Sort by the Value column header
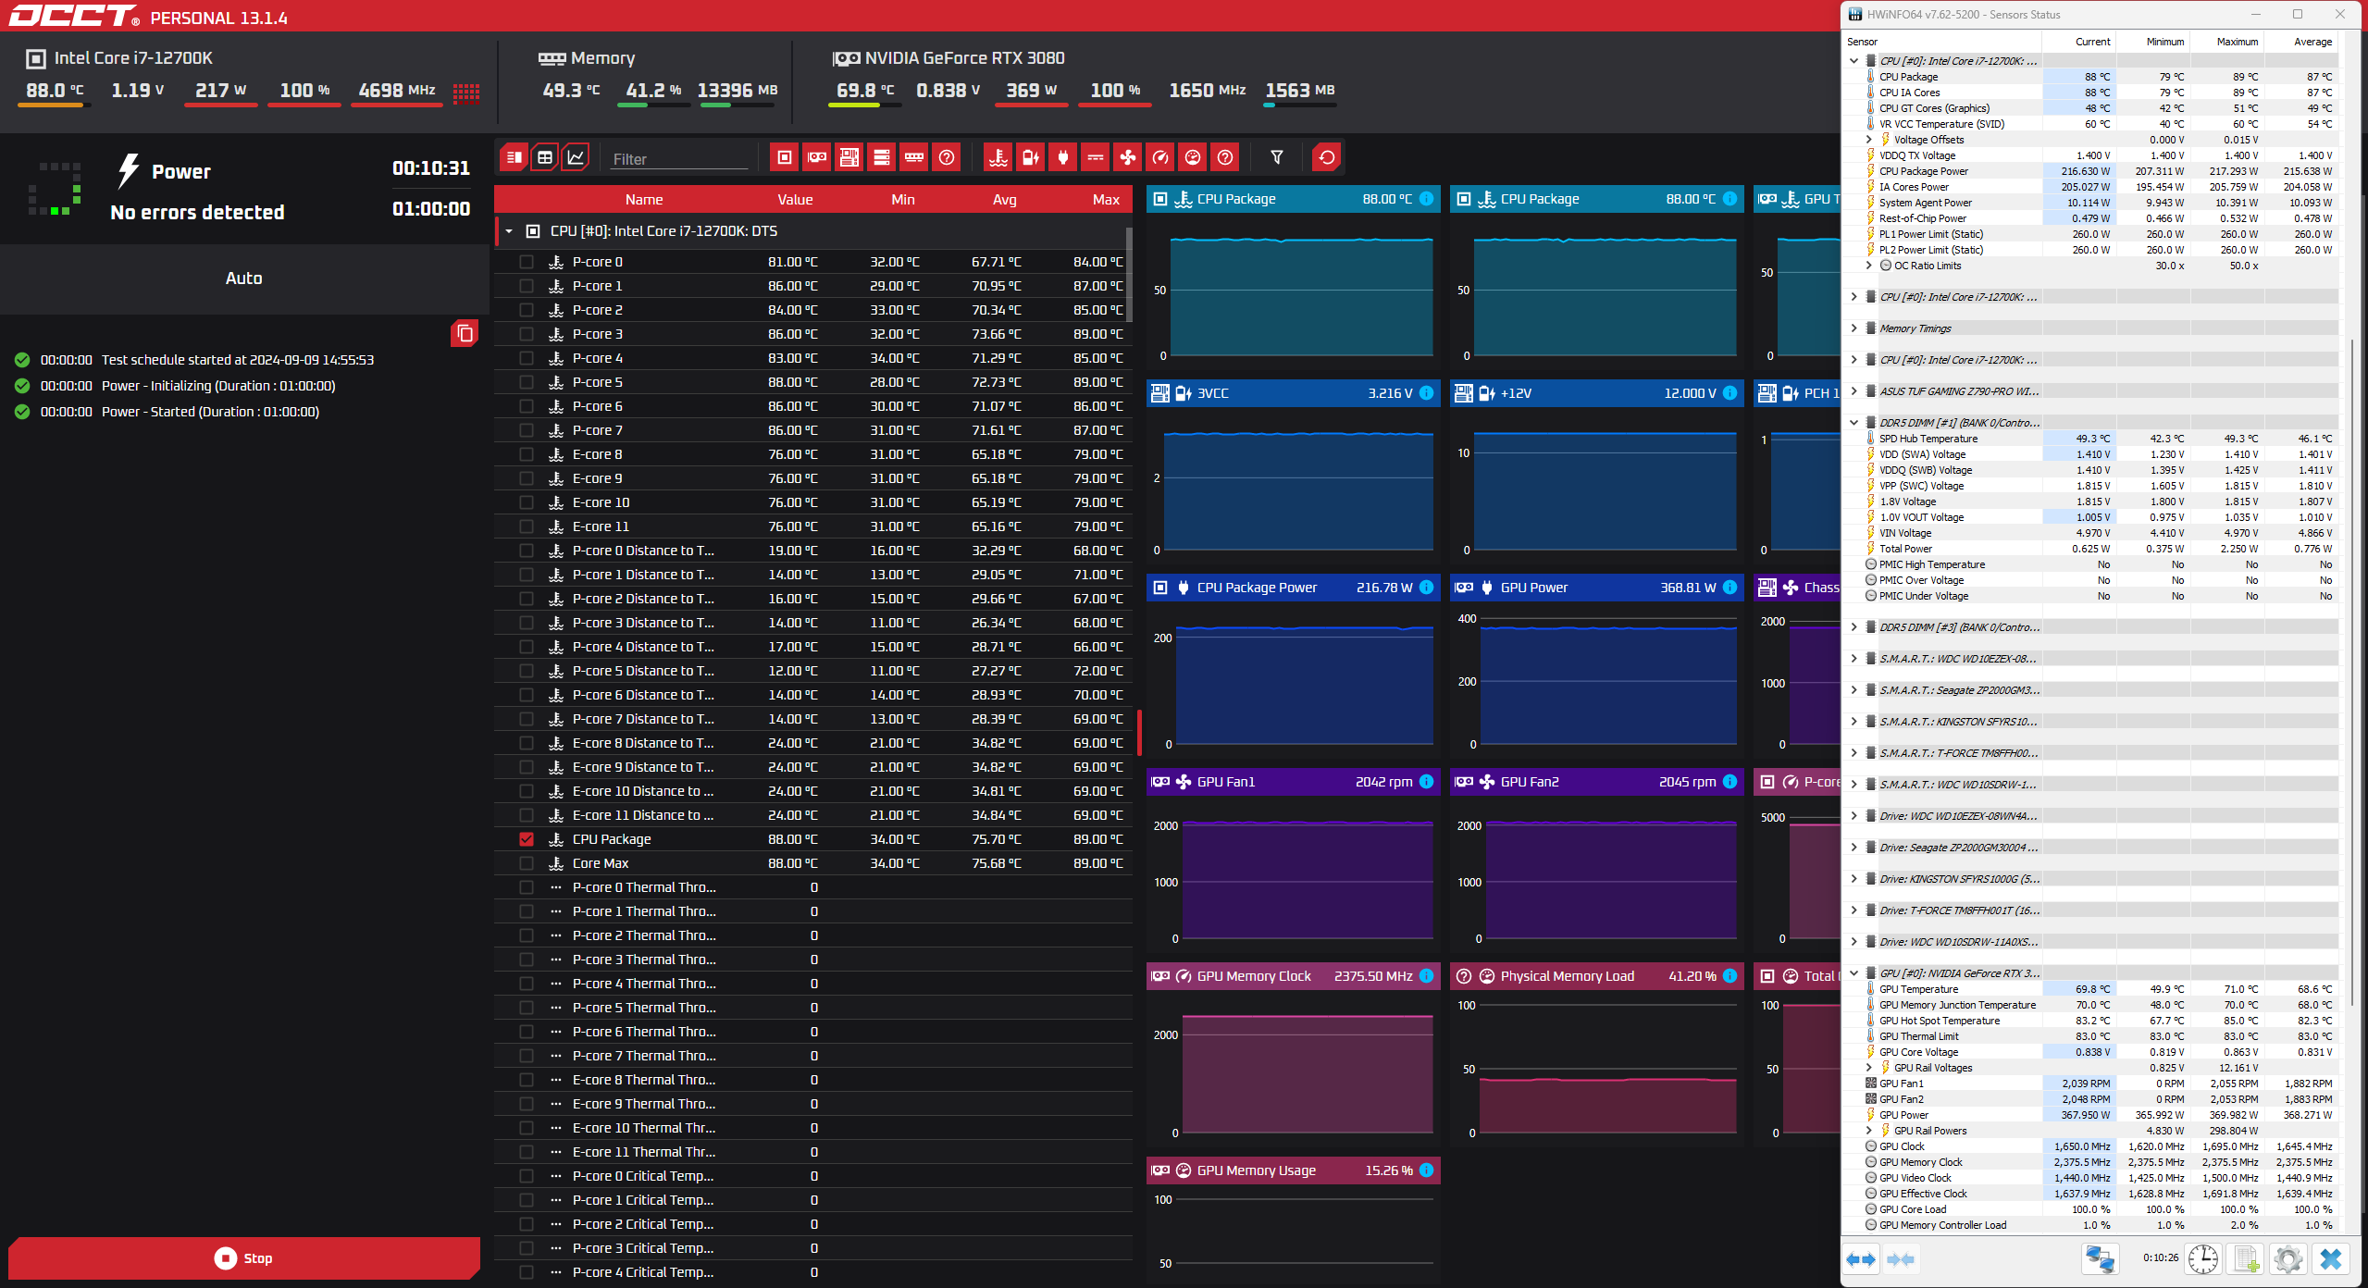Image resolution: width=2368 pixels, height=1288 pixels. pyautogui.click(x=795, y=200)
